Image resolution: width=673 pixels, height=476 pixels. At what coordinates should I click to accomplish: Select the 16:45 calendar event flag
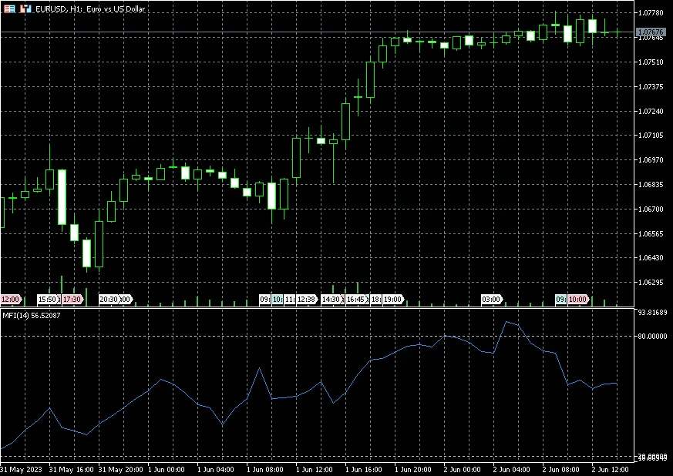pos(357,299)
